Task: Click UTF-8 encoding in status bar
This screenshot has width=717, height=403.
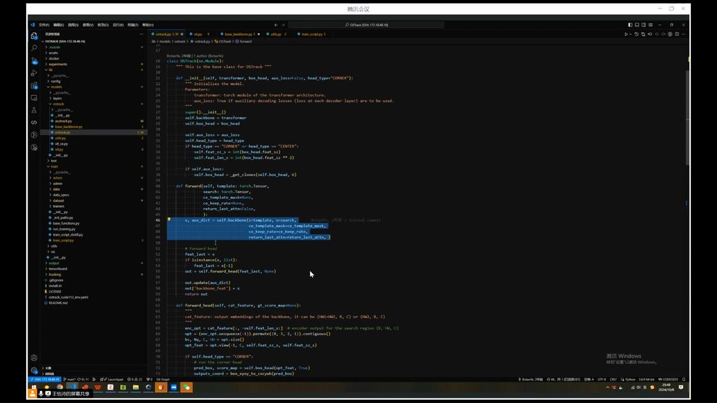Action: [601, 379]
